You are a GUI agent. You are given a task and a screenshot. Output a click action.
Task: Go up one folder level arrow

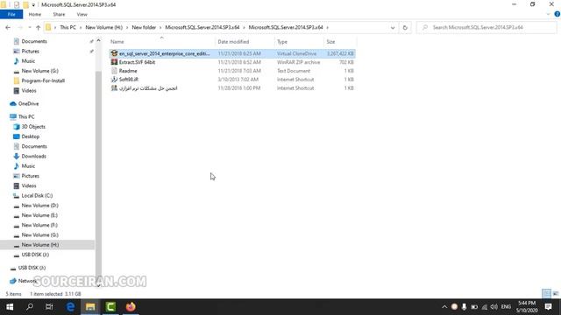[x=38, y=27]
